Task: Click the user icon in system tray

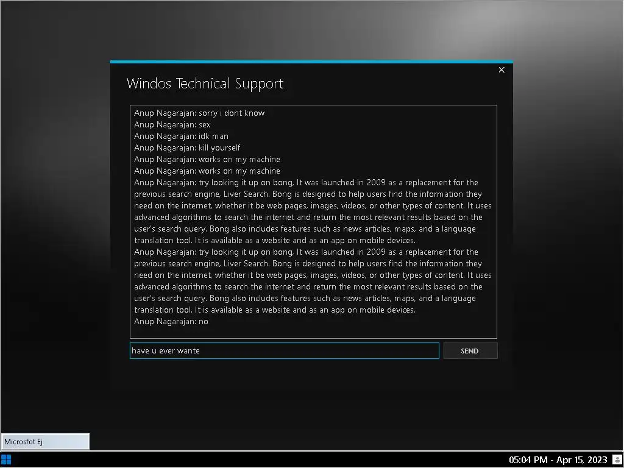Action: pos(617,459)
